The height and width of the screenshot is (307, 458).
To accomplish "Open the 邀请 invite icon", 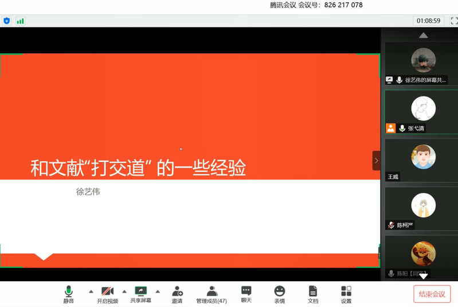I will click(177, 294).
